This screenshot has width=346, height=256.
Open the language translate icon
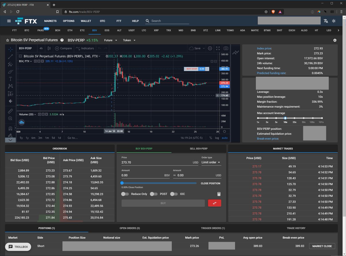point(326,21)
